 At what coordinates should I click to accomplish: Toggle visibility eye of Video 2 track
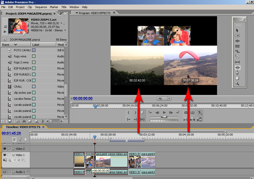point(5,149)
